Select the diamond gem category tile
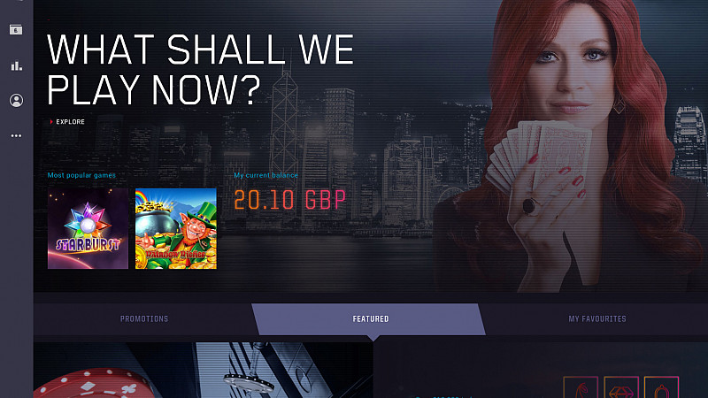The width and height of the screenshot is (708, 398). (621, 387)
